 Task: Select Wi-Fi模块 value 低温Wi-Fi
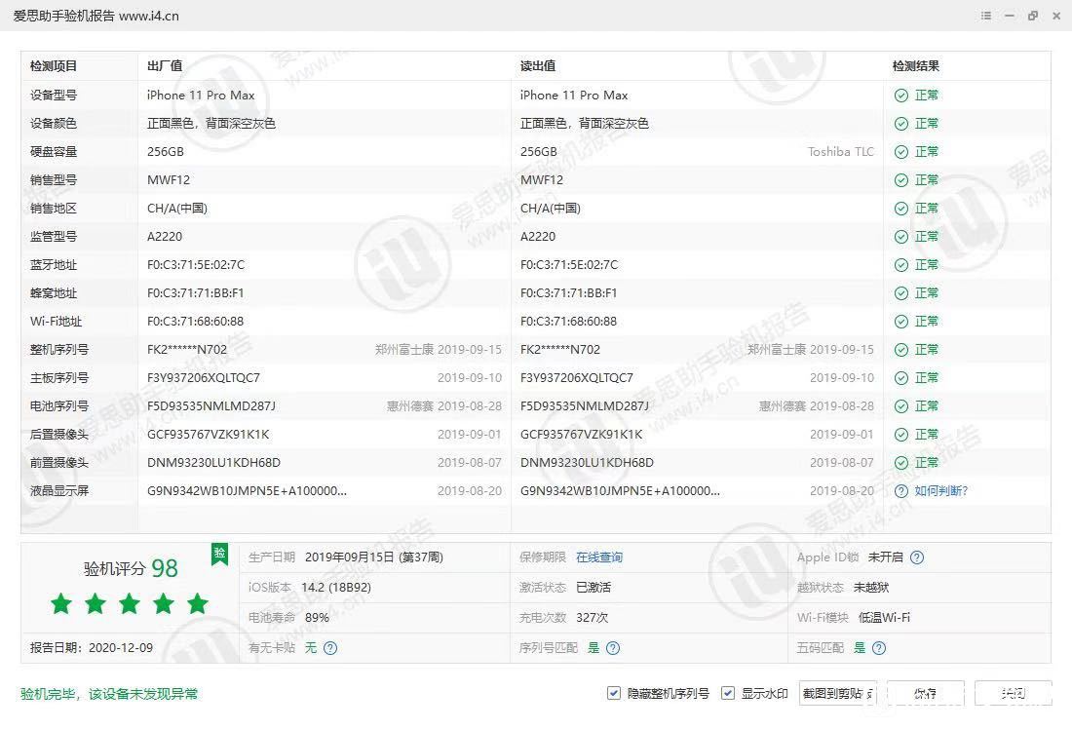[x=884, y=617]
